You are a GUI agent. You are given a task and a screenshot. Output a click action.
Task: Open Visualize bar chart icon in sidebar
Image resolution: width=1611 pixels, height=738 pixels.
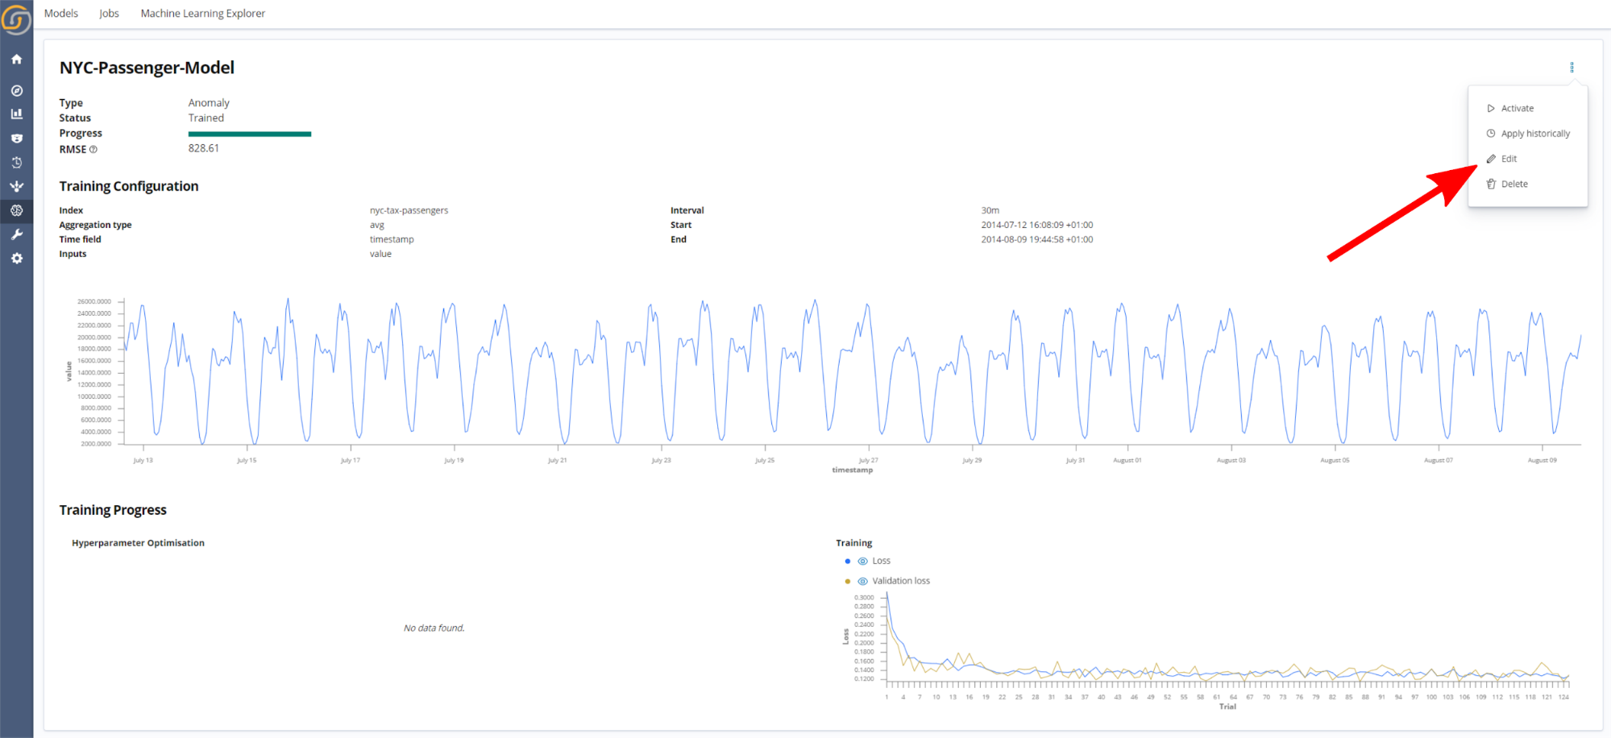click(16, 114)
